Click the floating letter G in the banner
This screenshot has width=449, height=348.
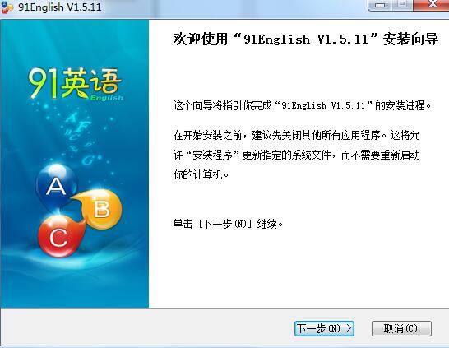pos(87,160)
